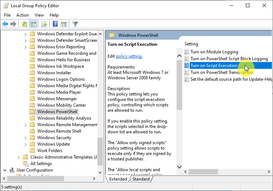
Task: Select the Windows Installer folder icon
Action: (32, 73)
